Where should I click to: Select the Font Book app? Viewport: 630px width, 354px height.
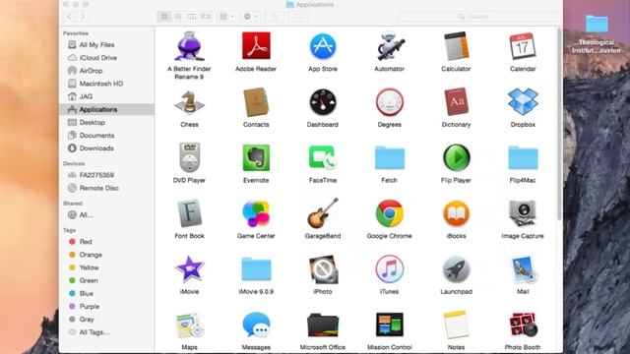coord(189,213)
